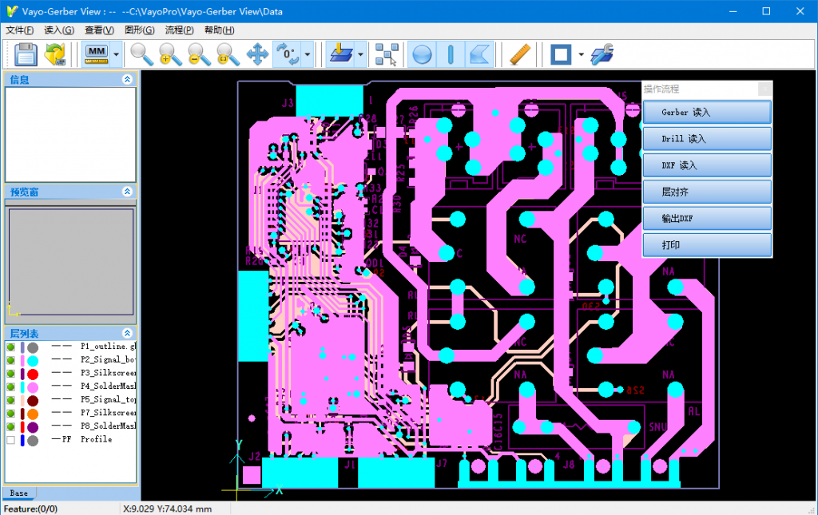Close the 操作流程 panel

click(x=764, y=89)
